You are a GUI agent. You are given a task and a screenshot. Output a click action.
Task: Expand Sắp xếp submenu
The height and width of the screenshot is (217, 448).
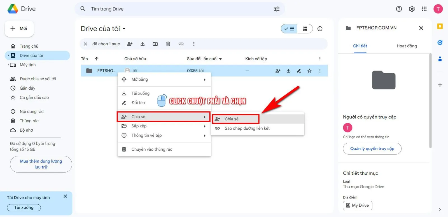click(164, 126)
